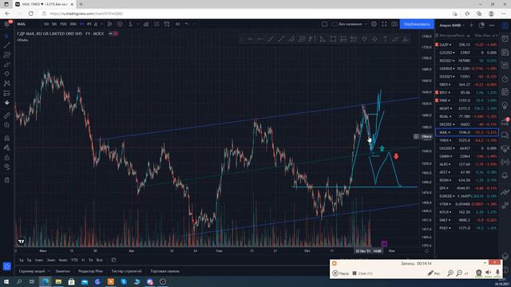Screen dimensions: 511x287
Task: Select the 1h timeframe button
Action: point(81,24)
